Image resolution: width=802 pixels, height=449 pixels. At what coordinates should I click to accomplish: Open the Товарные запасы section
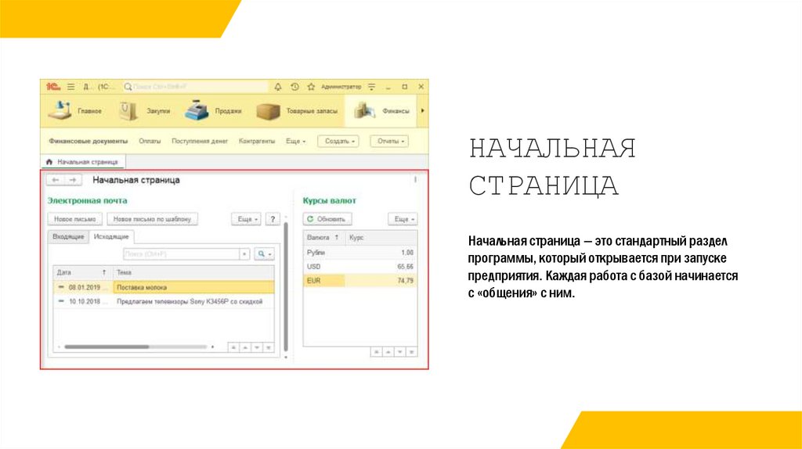click(x=297, y=111)
